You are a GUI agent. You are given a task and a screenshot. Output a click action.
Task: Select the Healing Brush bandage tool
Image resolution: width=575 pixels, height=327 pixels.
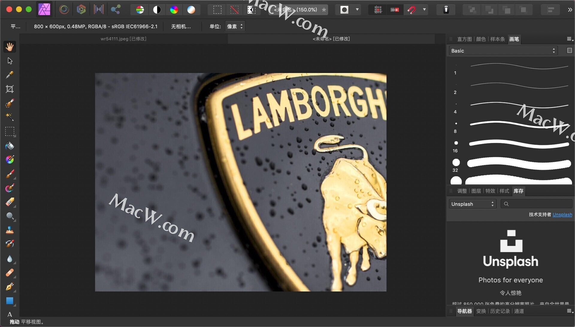coord(10,273)
